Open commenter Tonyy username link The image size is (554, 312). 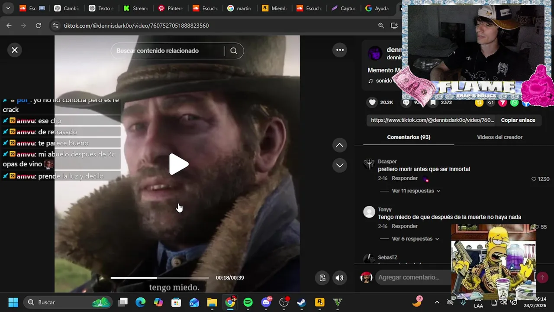pos(385,210)
